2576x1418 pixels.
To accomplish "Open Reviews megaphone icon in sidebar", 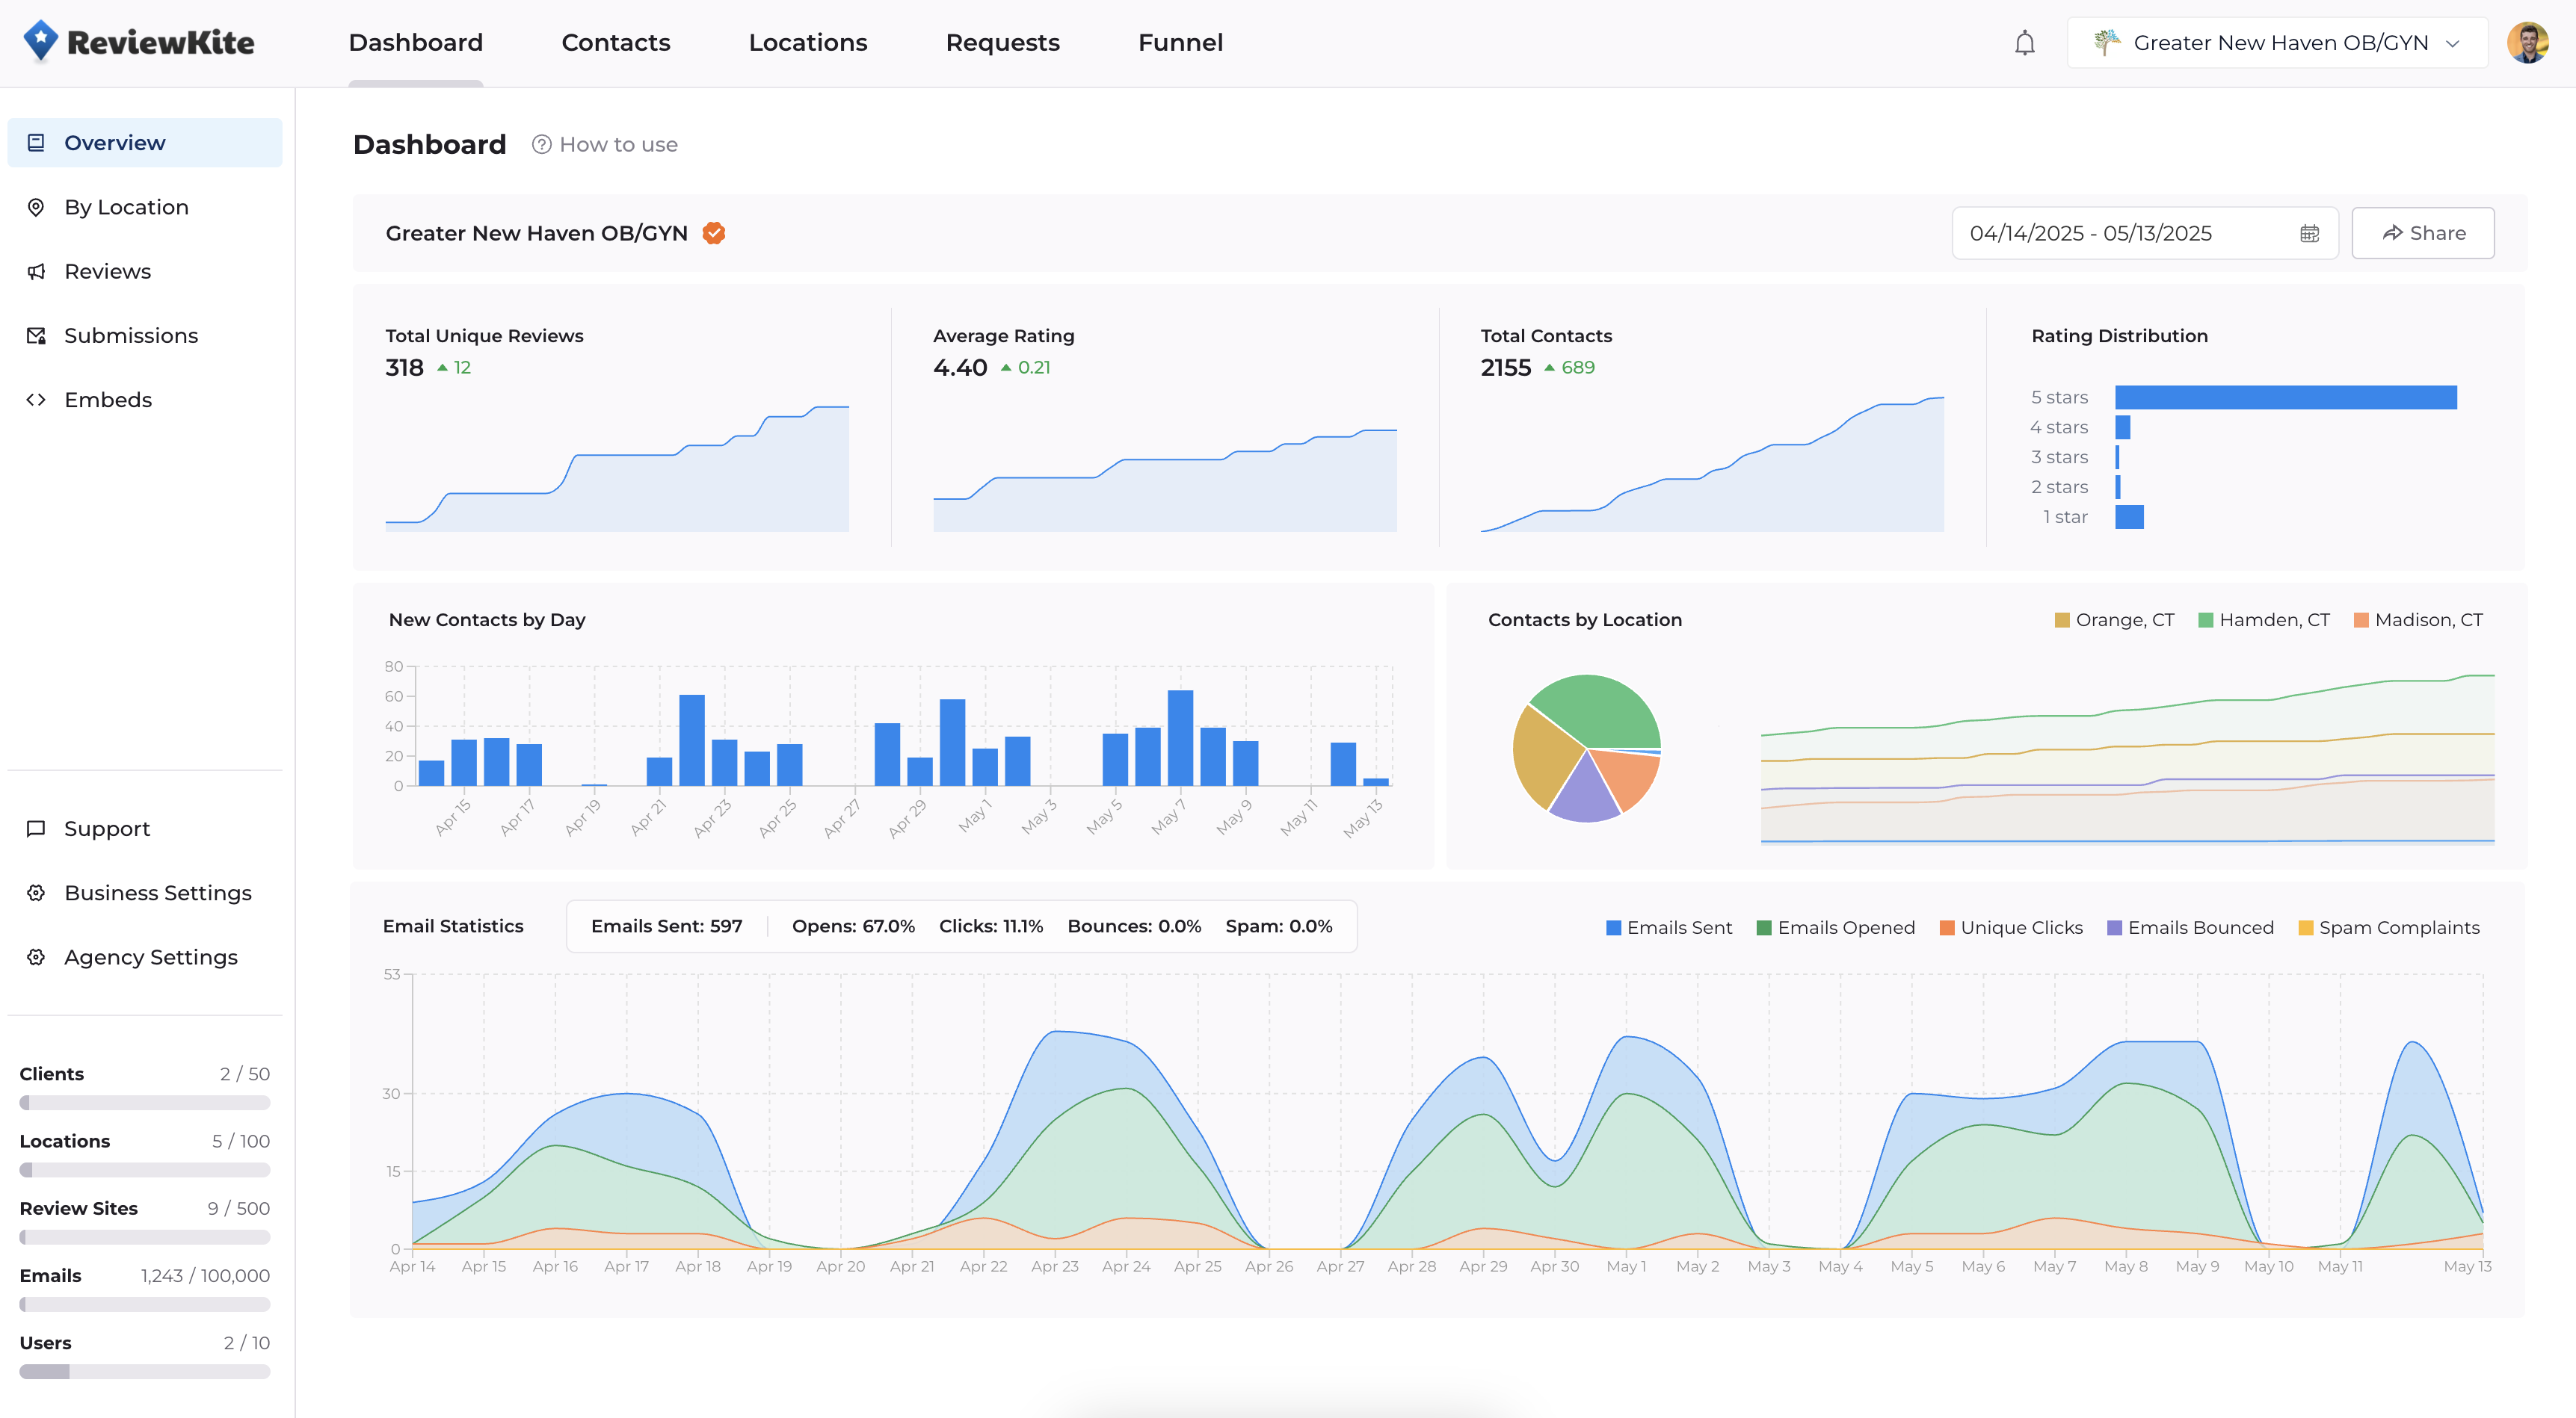I will pos(36,272).
